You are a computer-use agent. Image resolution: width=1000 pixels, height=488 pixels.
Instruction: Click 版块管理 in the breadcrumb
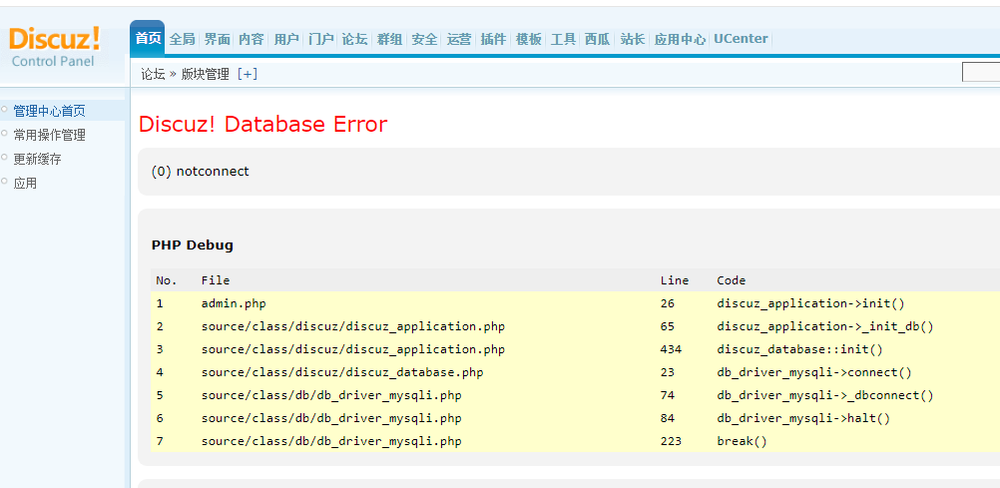(x=206, y=74)
